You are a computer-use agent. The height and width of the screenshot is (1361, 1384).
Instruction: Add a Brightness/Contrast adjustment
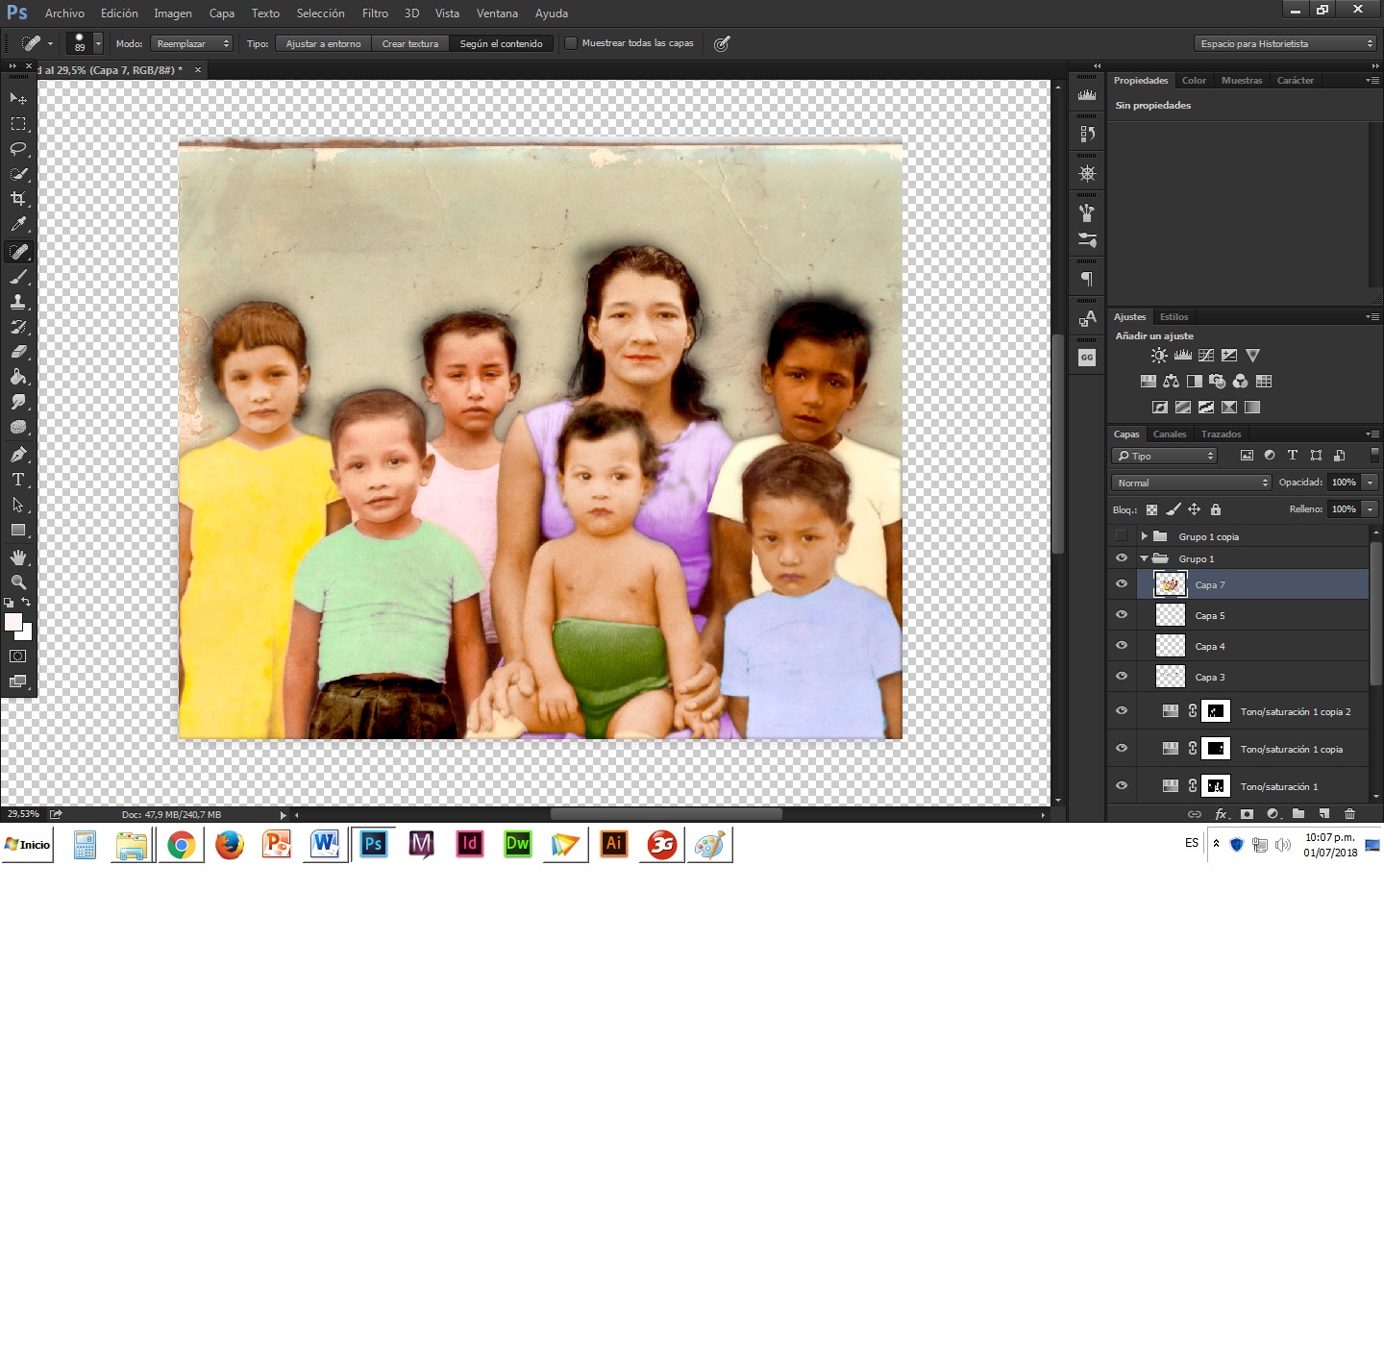[1159, 356]
